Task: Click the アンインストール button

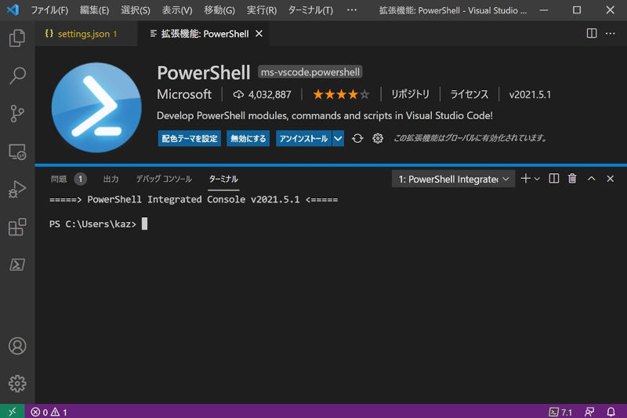Action: pos(303,138)
